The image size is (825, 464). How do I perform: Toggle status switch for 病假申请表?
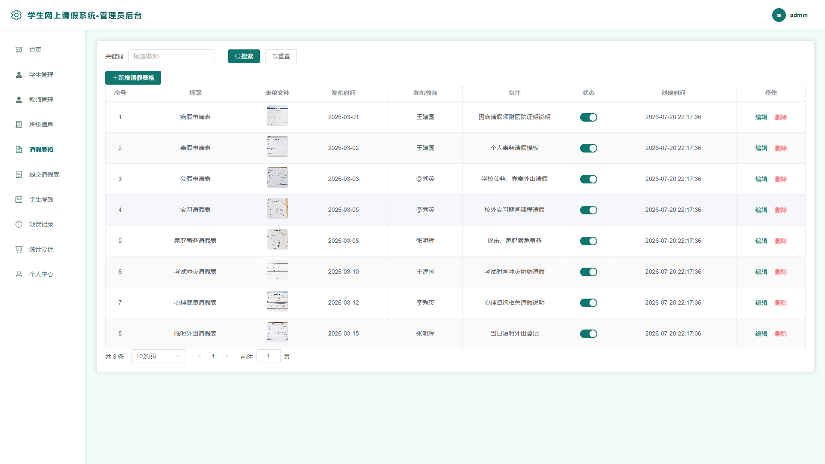pyautogui.click(x=588, y=117)
